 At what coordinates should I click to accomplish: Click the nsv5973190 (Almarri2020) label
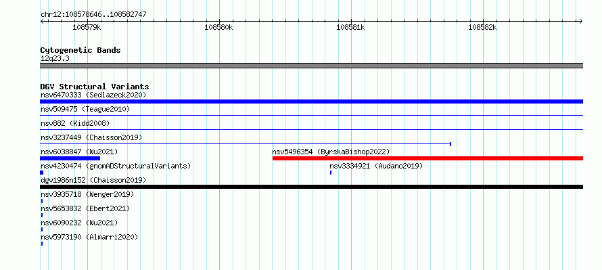(89, 237)
